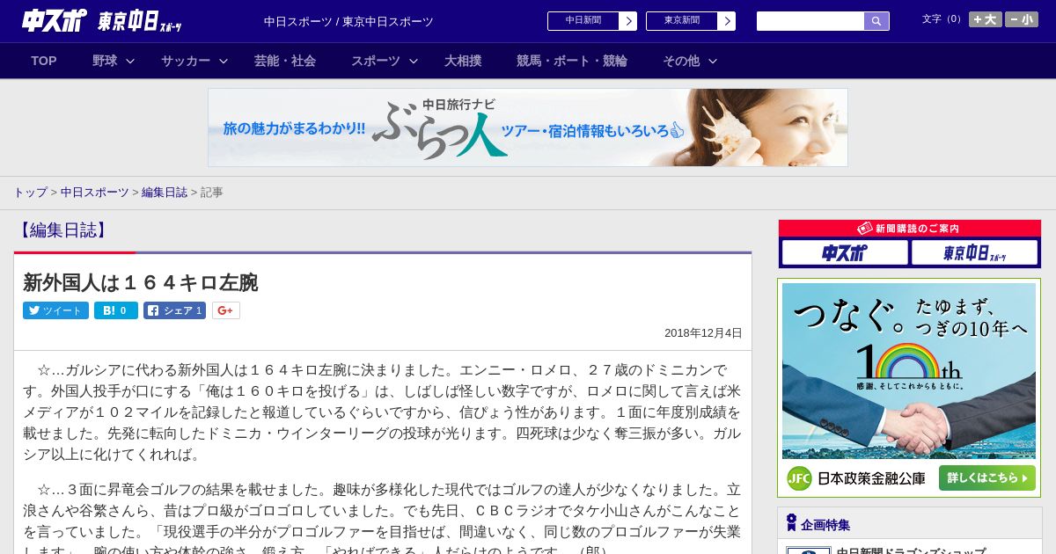Image resolution: width=1056 pixels, height=554 pixels.
Task: Go to the TOP menu item
Action: point(44,61)
